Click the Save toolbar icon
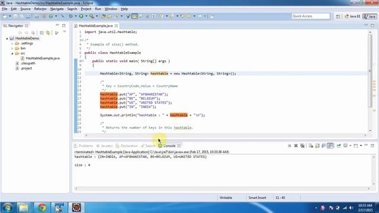The image size is (379, 213). [15, 17]
